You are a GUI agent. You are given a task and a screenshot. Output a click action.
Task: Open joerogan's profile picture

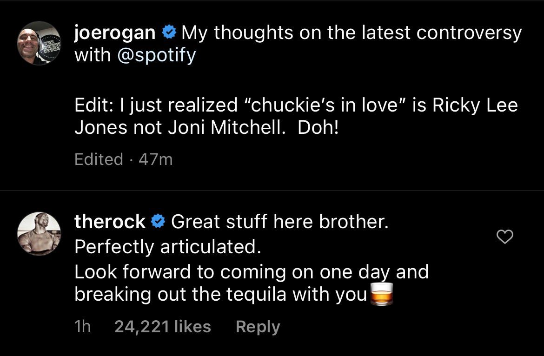[x=39, y=43]
